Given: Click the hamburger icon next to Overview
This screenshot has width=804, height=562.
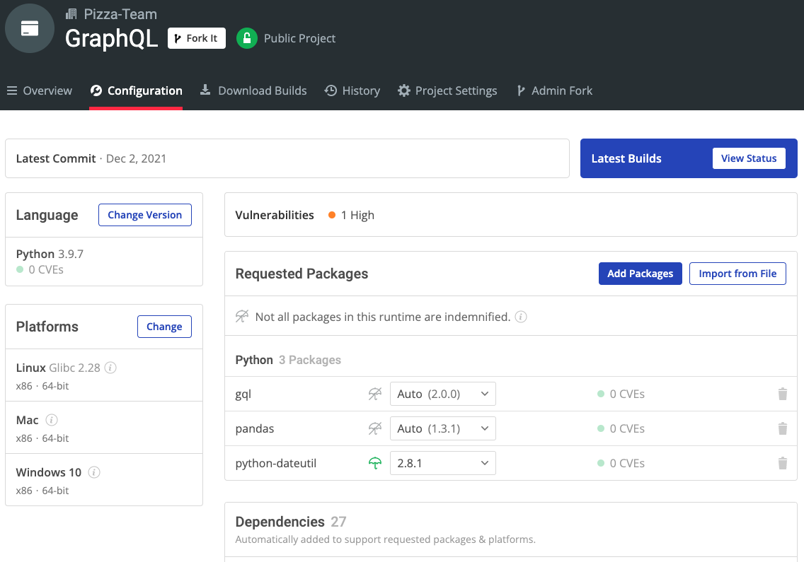Looking at the screenshot, I should (12, 90).
